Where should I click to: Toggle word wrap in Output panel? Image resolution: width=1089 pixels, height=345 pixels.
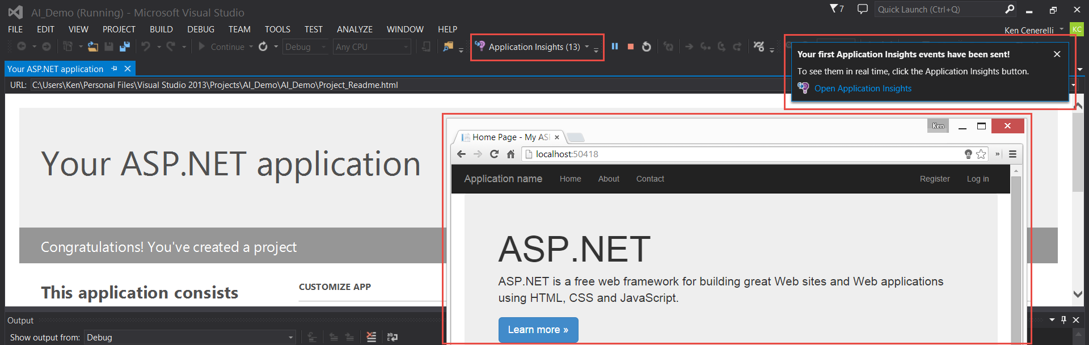click(392, 337)
